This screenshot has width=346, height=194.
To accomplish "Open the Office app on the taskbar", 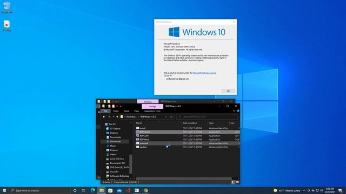I will (x=128, y=190).
